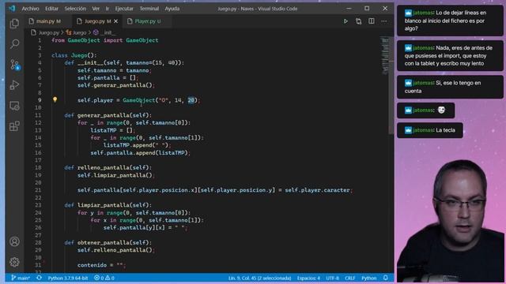
Task: Open the Search view in activity bar
Action: (x=14, y=44)
